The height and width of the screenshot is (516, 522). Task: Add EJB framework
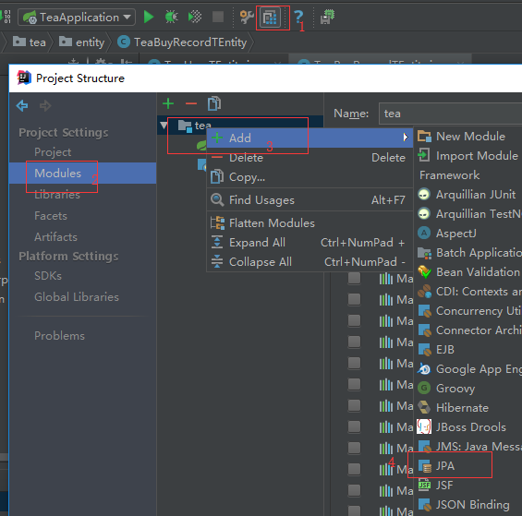tap(468, 350)
